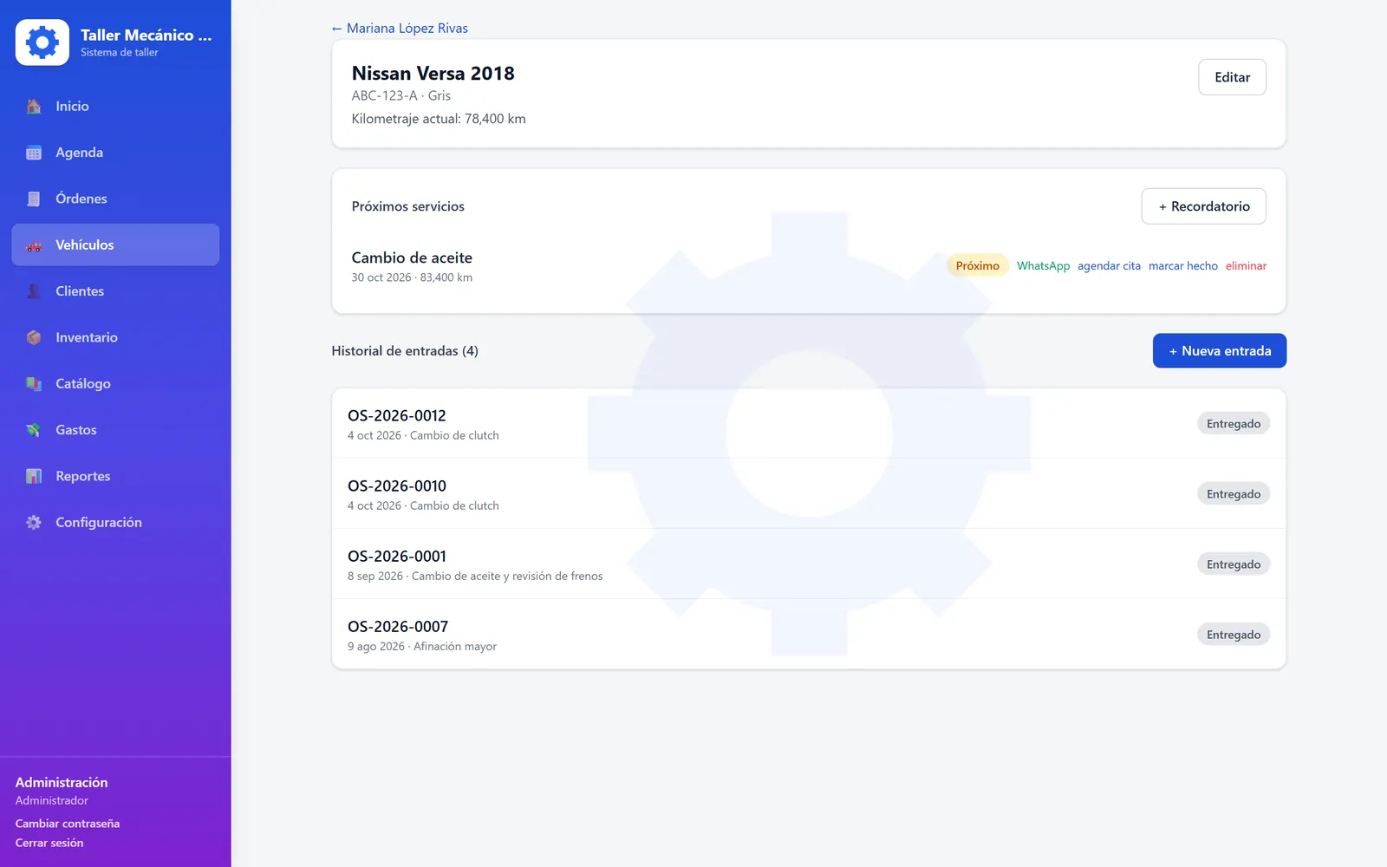The image size is (1387, 867).
Task: Add a new Recordatorio
Action: click(x=1203, y=206)
